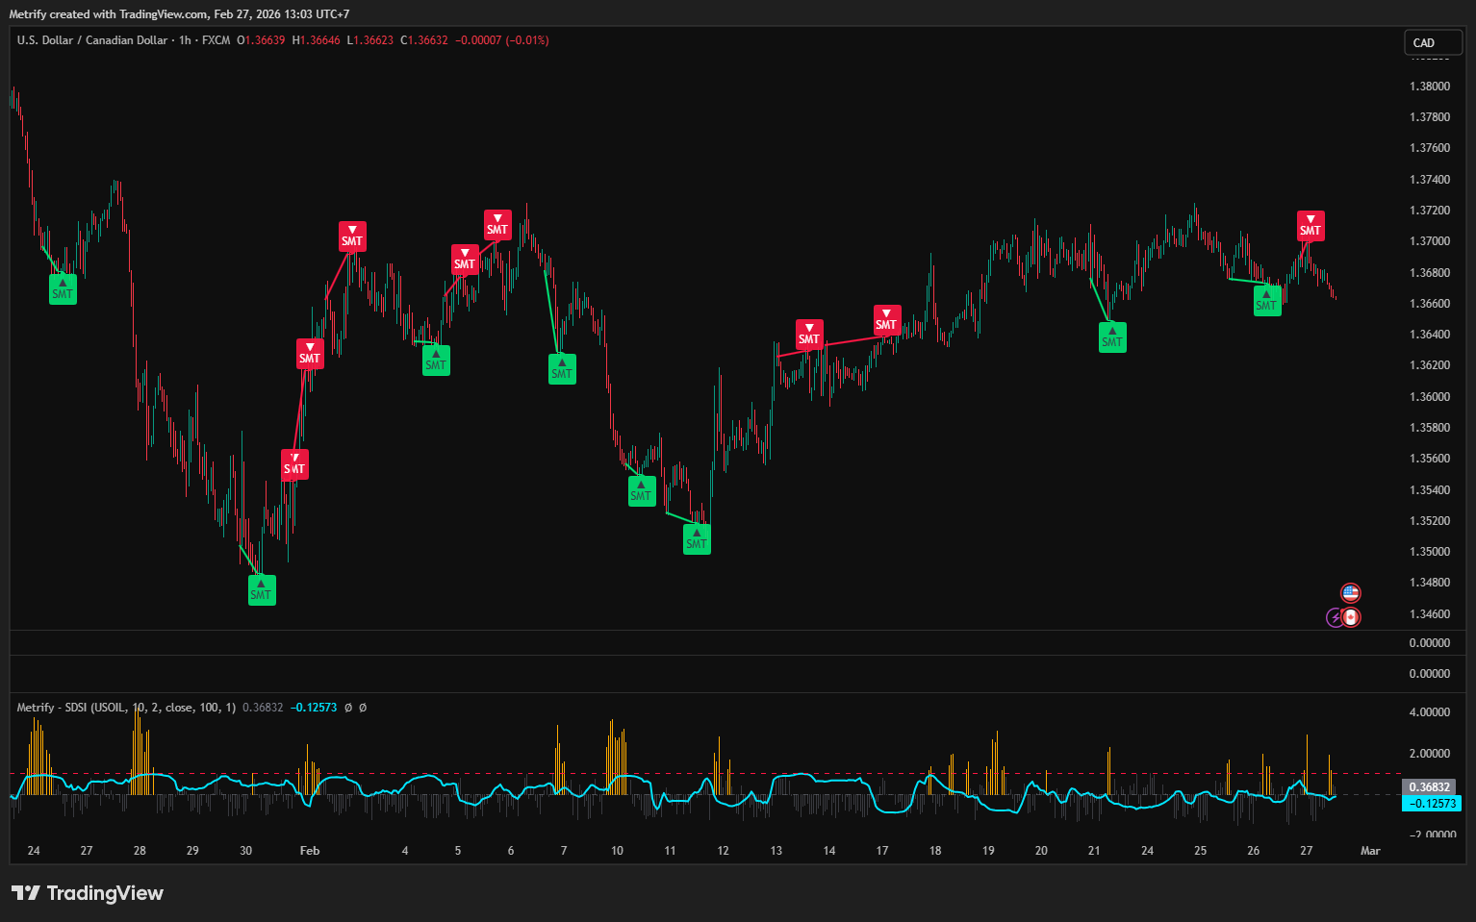Click the red SMT marker above Feb 27

click(1311, 226)
